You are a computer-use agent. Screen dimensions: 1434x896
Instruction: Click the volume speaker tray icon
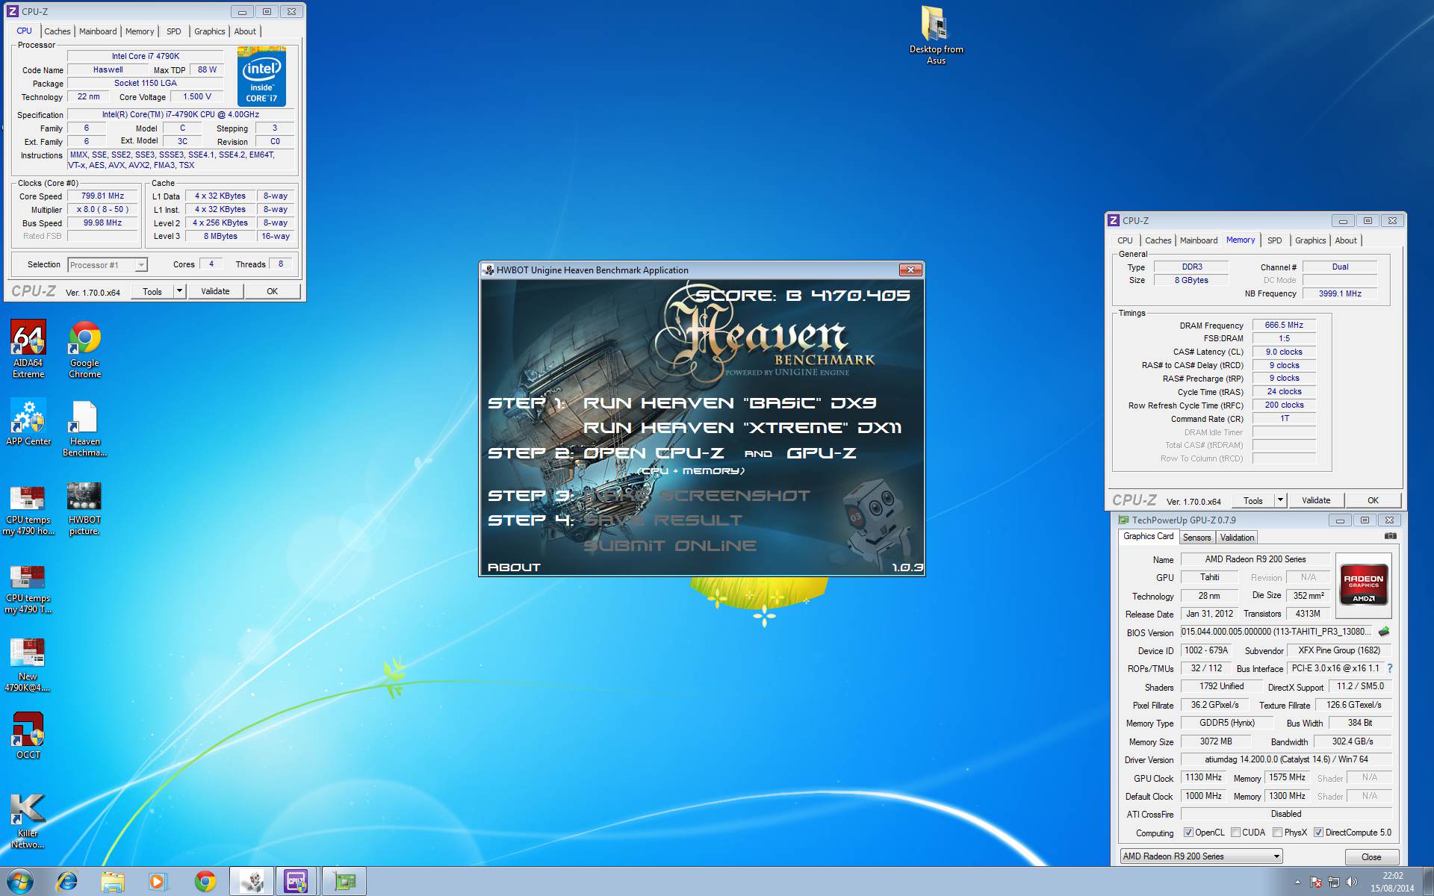[1352, 882]
